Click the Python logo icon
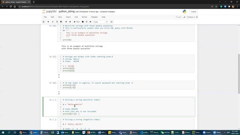240x135 pixels. point(184,12)
